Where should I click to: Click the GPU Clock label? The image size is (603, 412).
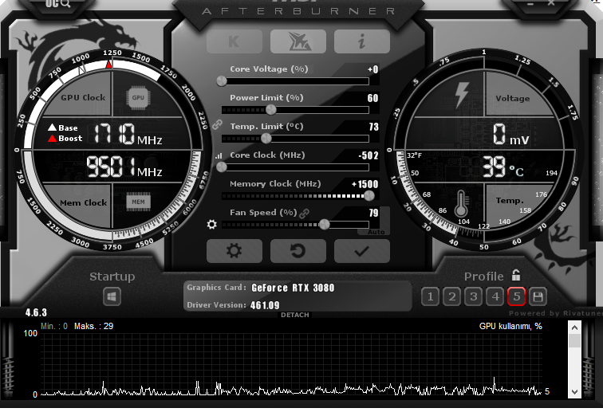pos(83,97)
